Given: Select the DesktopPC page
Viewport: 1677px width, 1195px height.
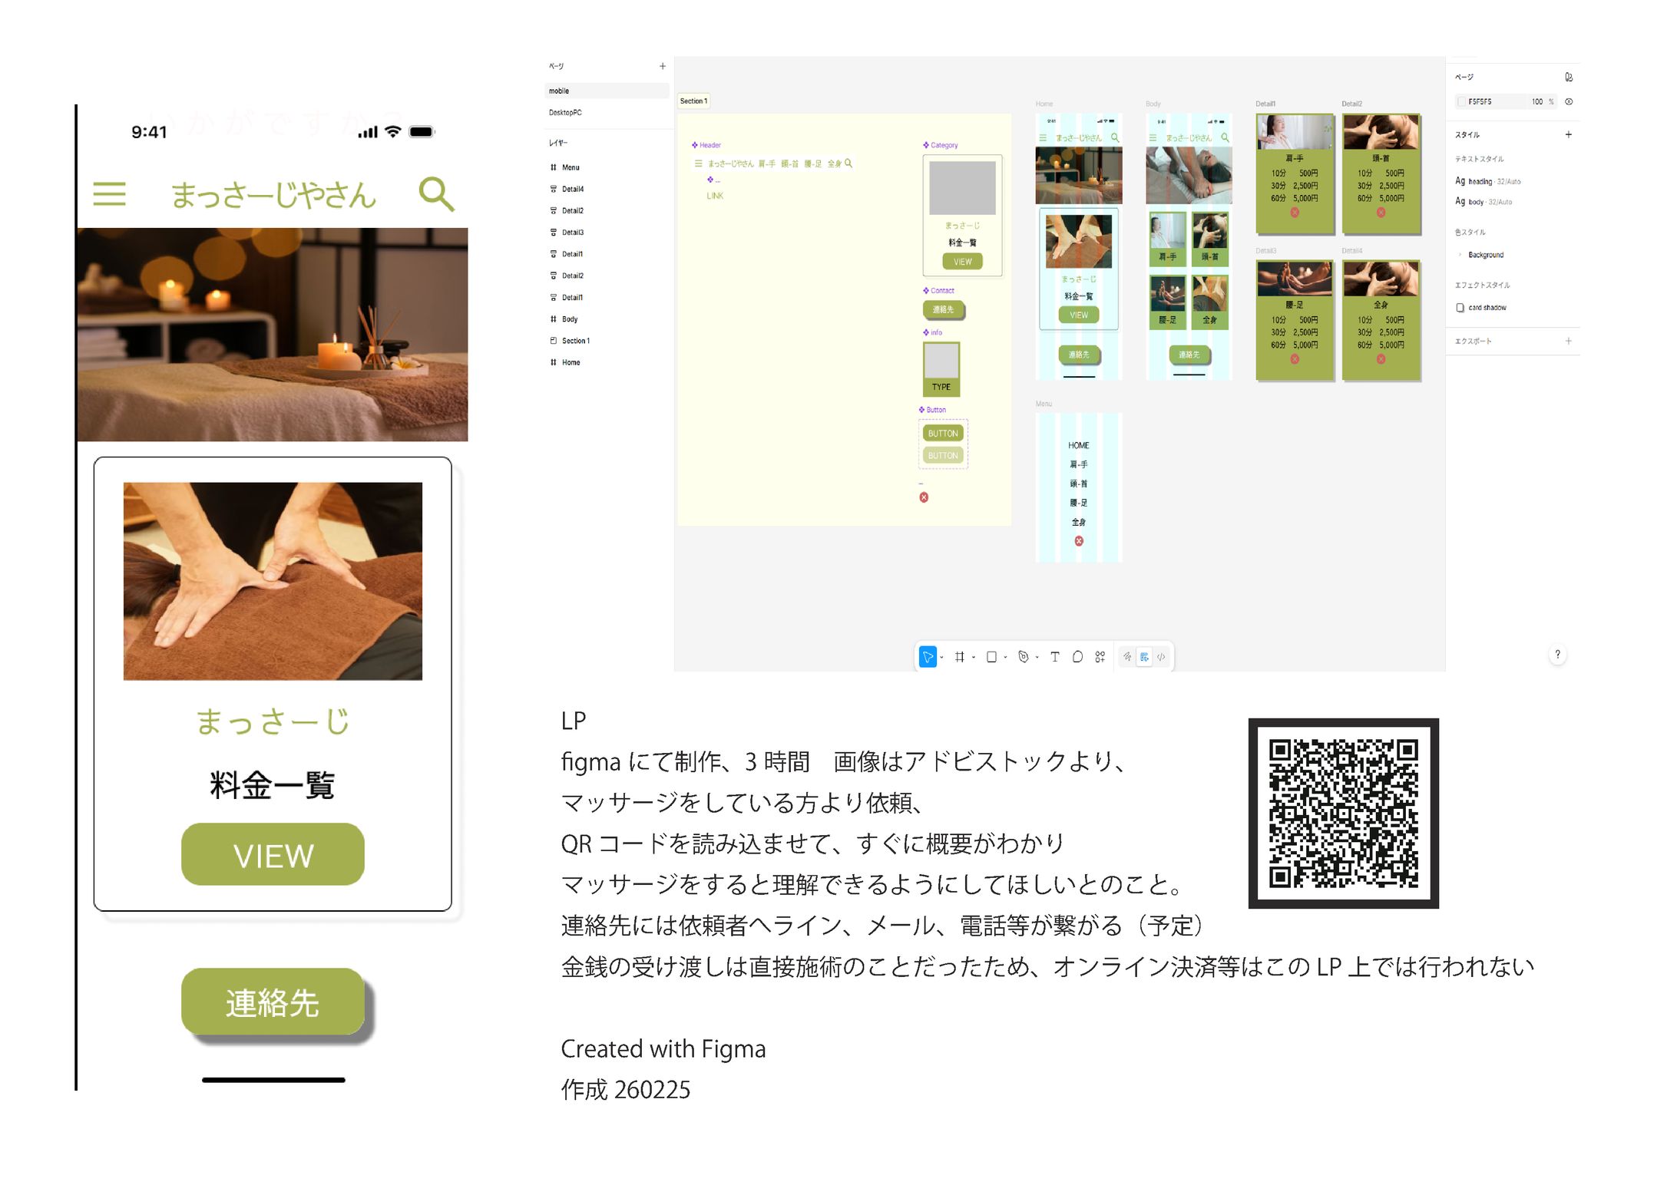Looking at the screenshot, I should point(565,113).
